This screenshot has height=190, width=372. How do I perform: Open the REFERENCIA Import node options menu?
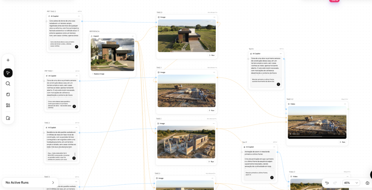(x=133, y=36)
